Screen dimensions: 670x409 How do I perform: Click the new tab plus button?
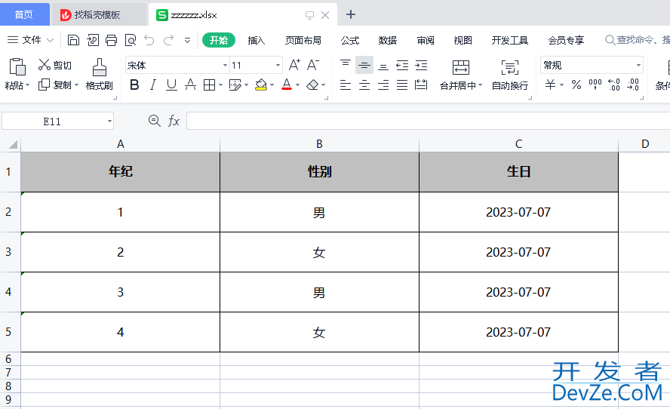pos(351,14)
